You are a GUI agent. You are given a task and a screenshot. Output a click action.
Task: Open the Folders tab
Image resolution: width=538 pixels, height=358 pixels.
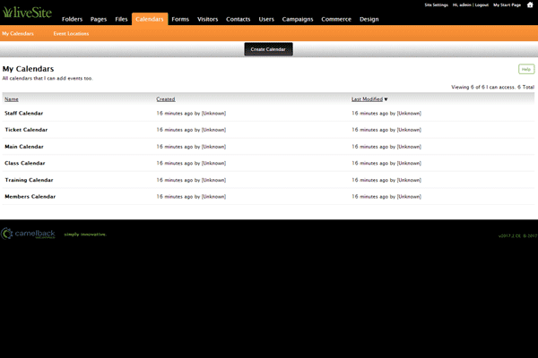click(73, 19)
